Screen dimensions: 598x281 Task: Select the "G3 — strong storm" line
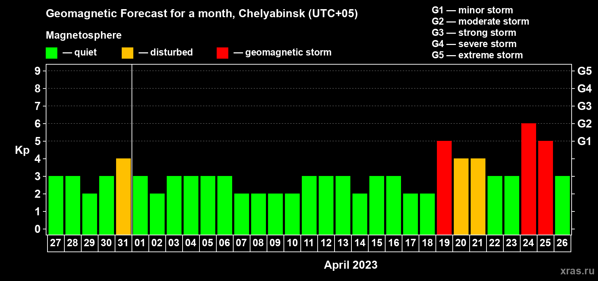point(474,33)
